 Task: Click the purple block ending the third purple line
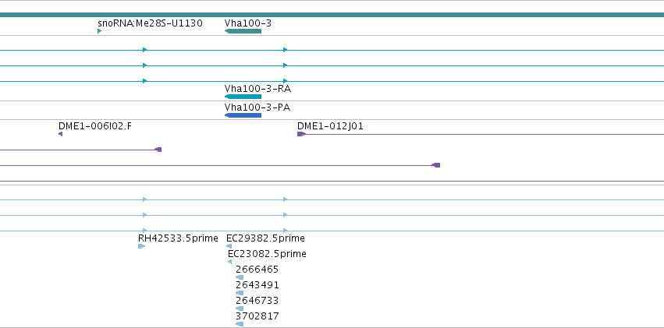coord(435,165)
